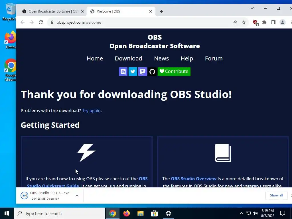Go back using browser back arrow

click(23, 22)
